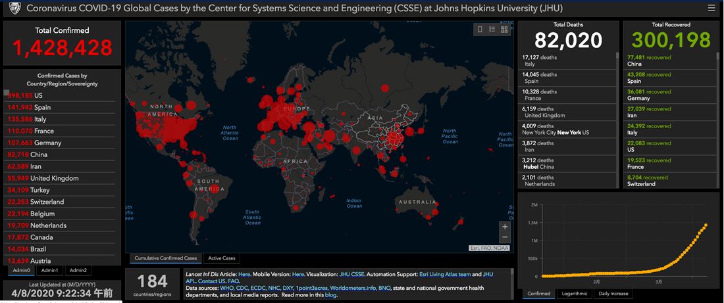This screenshot has height=303, width=724.
Task: Show the Daily Increase chart tab
Action: click(613, 293)
